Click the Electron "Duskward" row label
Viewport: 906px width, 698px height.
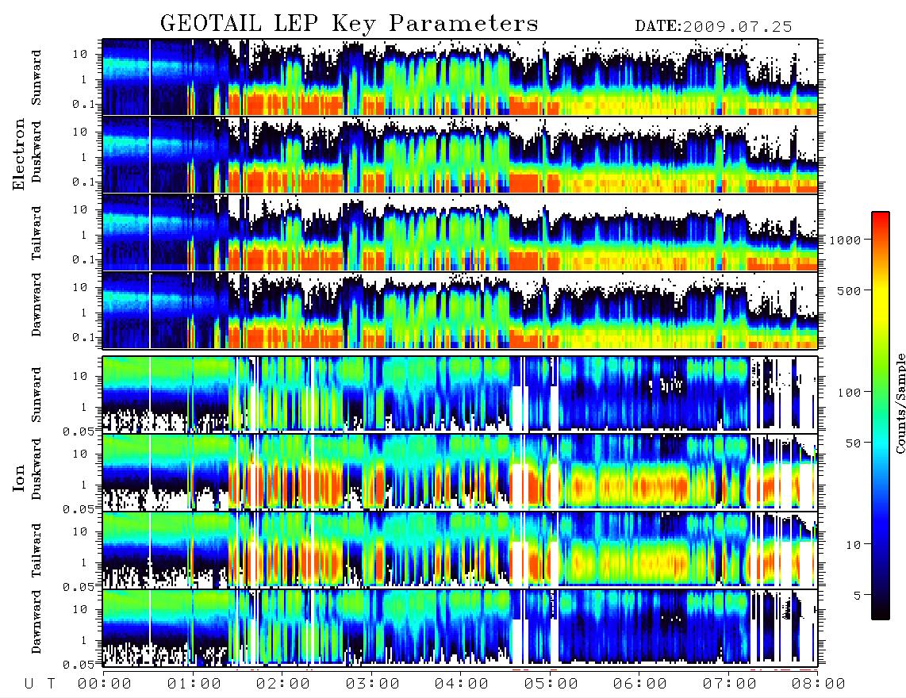(36, 152)
